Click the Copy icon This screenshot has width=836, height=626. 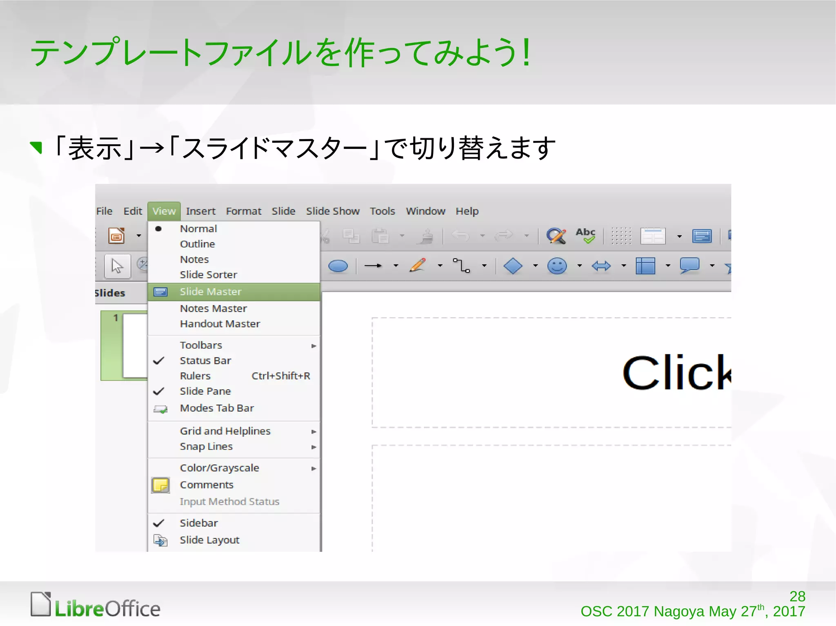click(x=351, y=236)
